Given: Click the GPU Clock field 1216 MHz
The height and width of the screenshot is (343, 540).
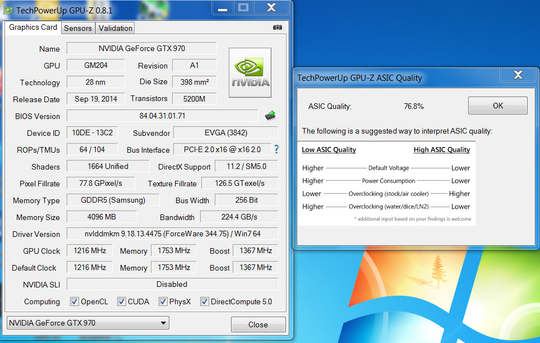Looking at the screenshot, I should (90, 251).
